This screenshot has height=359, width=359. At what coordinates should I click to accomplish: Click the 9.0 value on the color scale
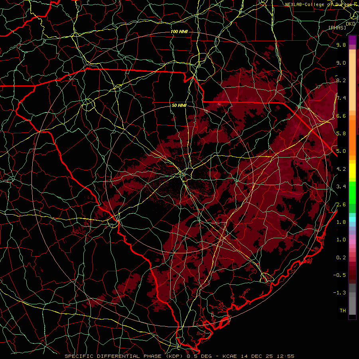(341, 63)
